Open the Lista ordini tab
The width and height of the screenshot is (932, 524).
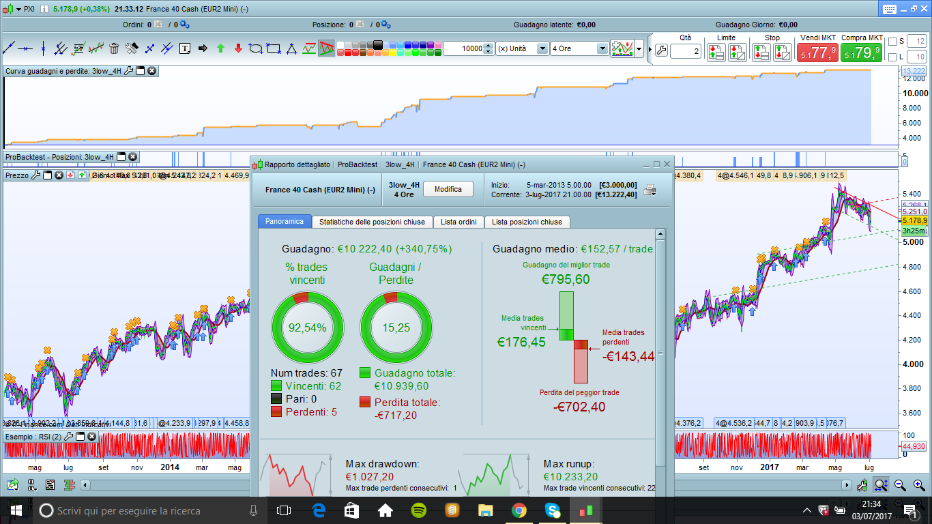(x=458, y=222)
